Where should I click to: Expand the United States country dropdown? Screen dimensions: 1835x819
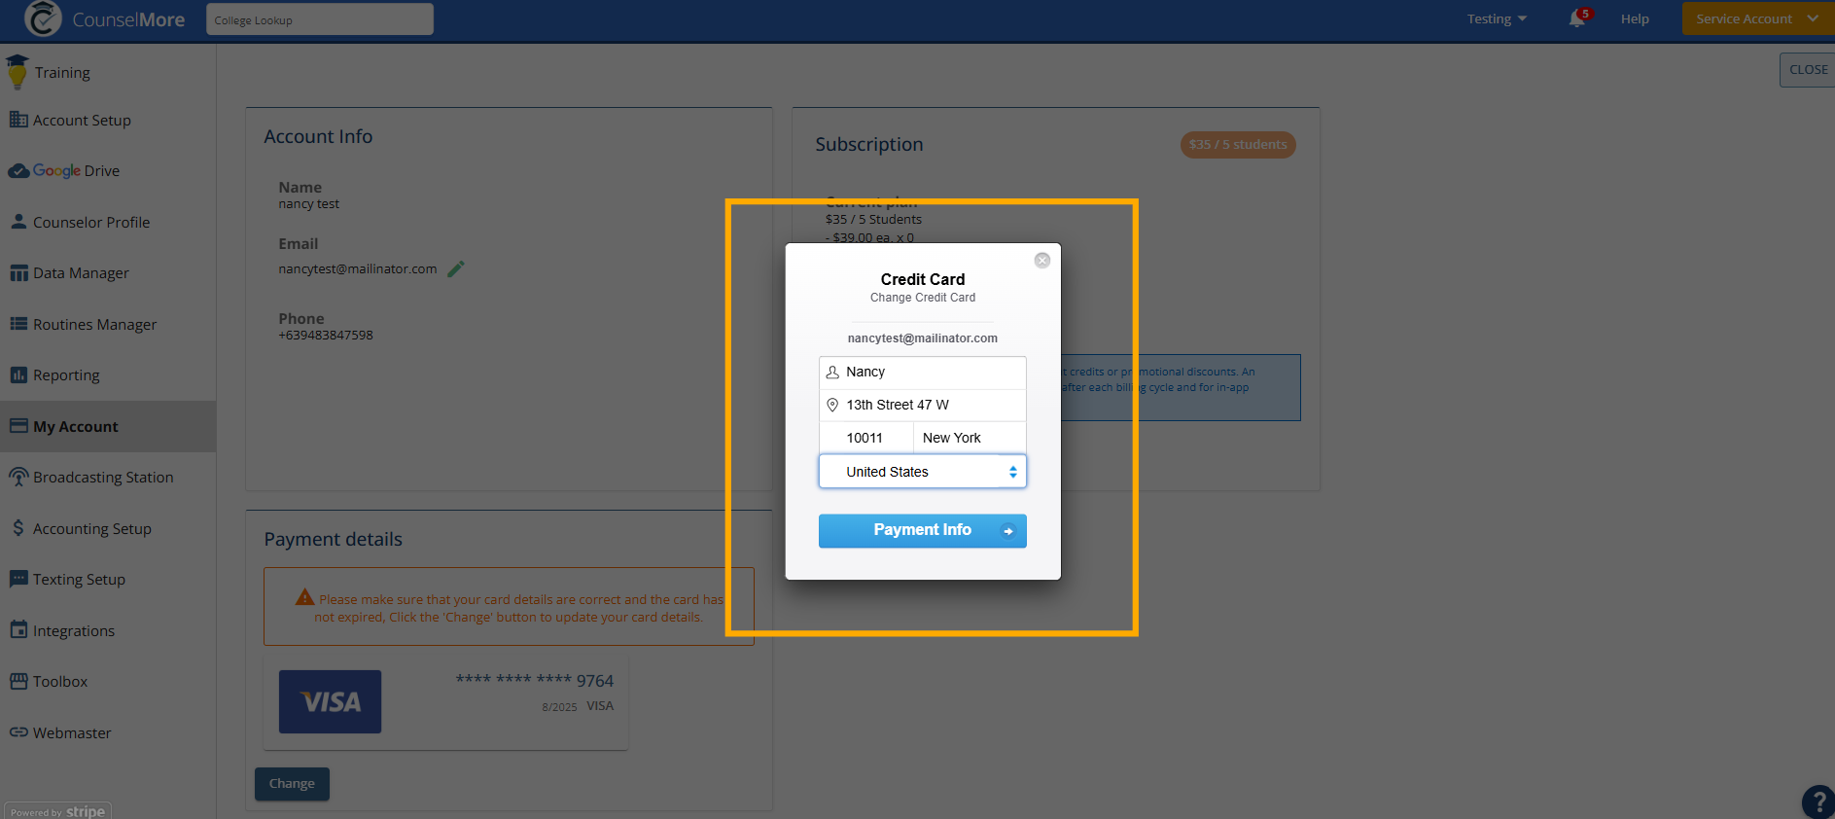(x=923, y=472)
